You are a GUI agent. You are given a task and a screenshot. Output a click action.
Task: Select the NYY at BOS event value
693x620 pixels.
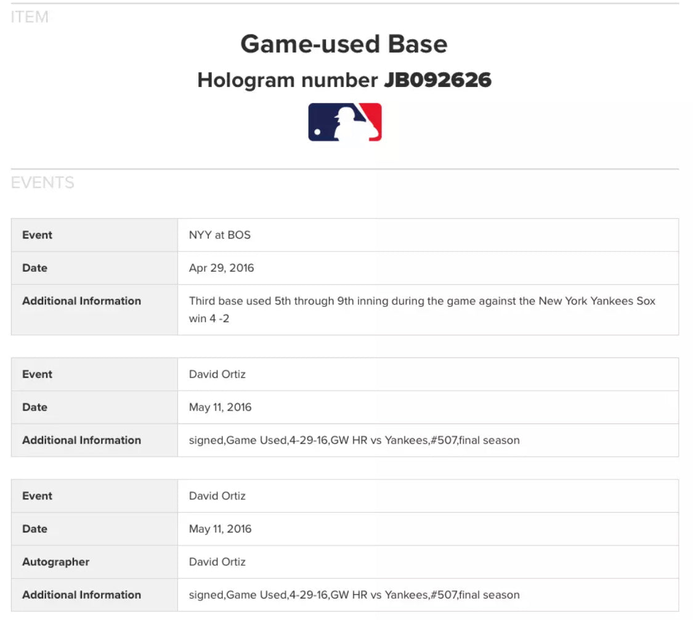[x=220, y=235]
